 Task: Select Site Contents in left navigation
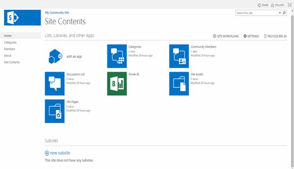point(12,62)
